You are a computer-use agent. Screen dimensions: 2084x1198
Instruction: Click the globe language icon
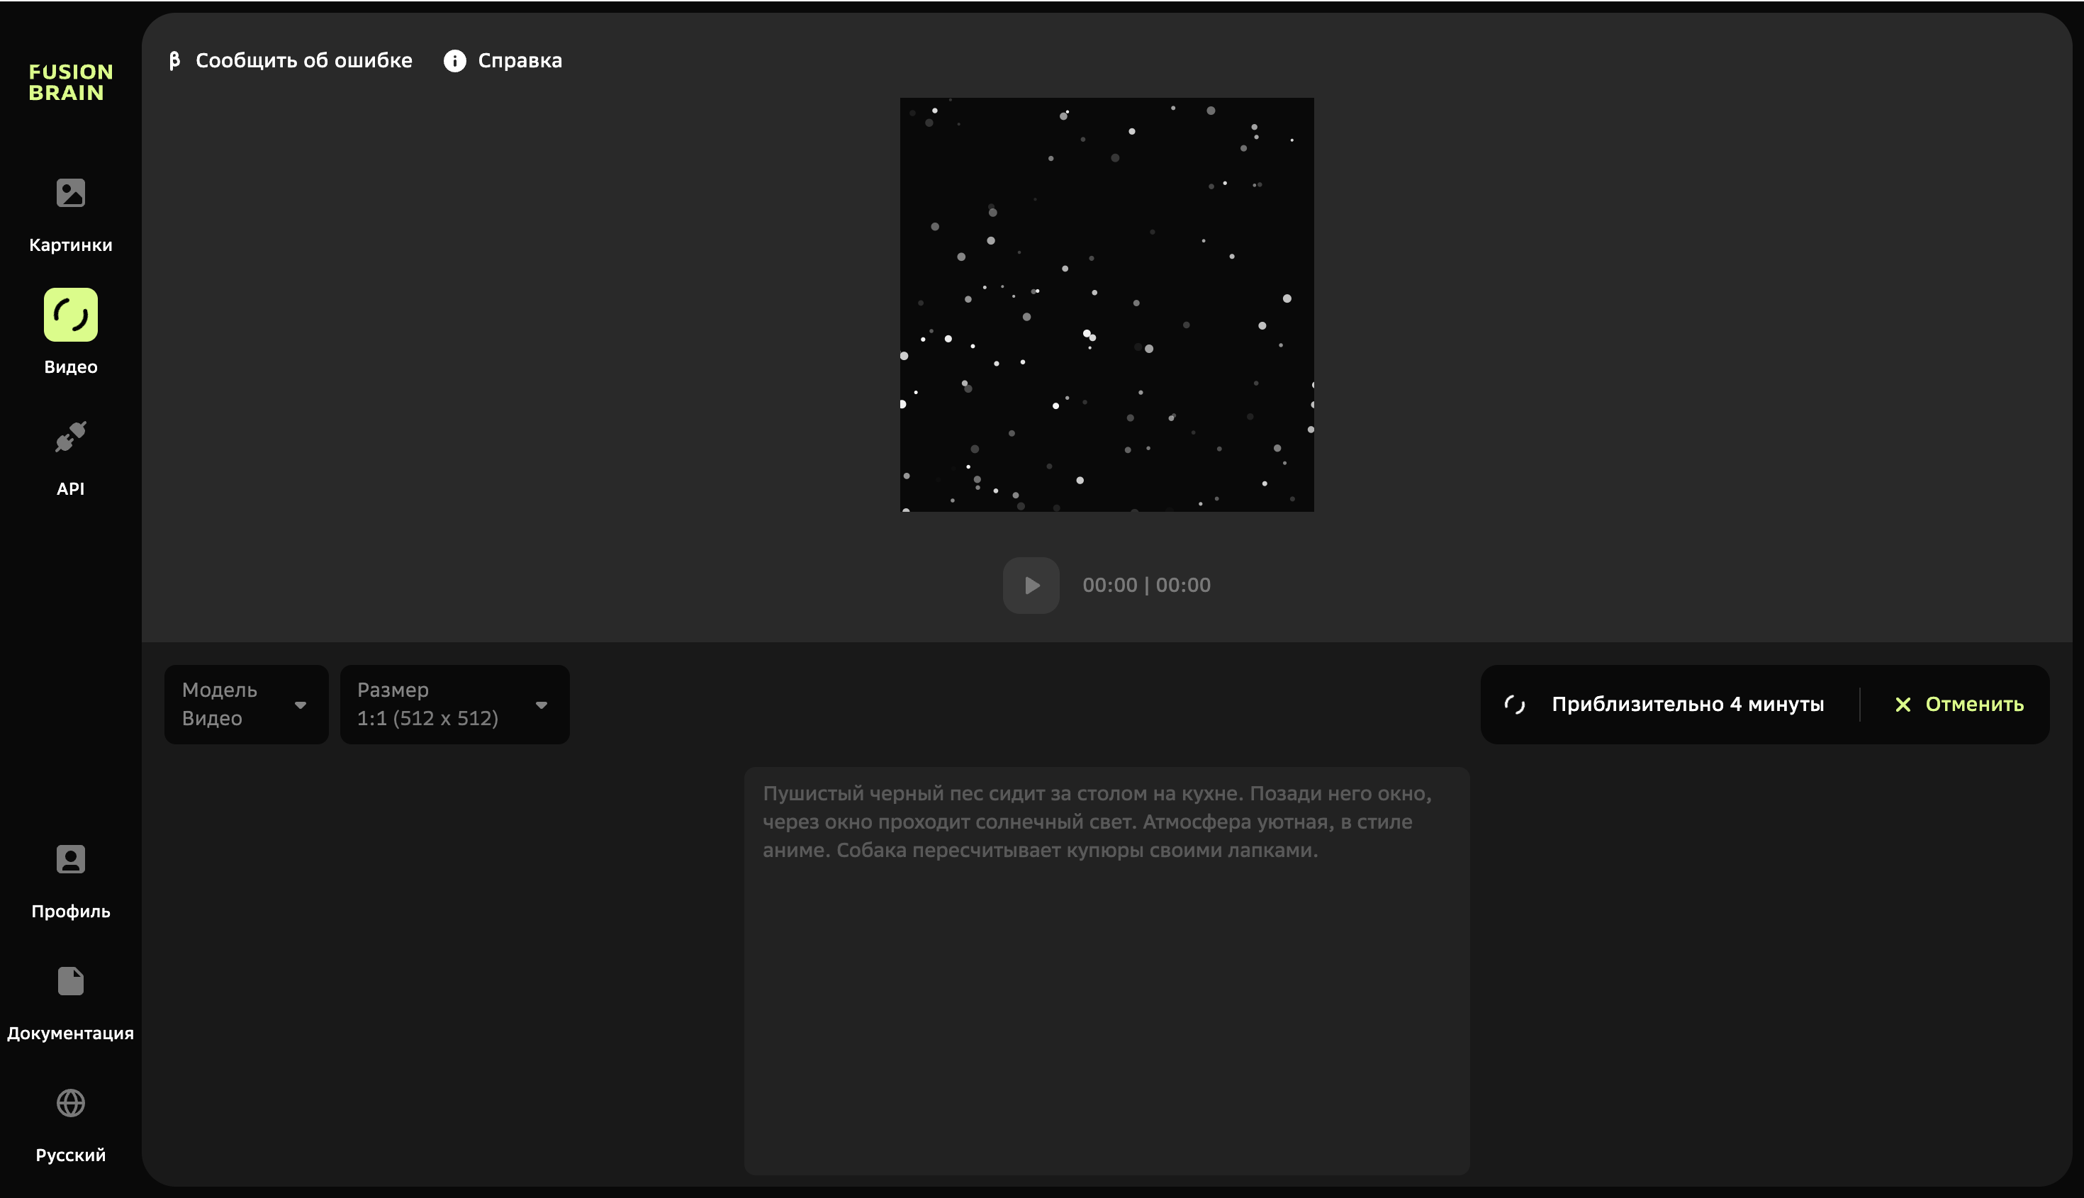(71, 1102)
